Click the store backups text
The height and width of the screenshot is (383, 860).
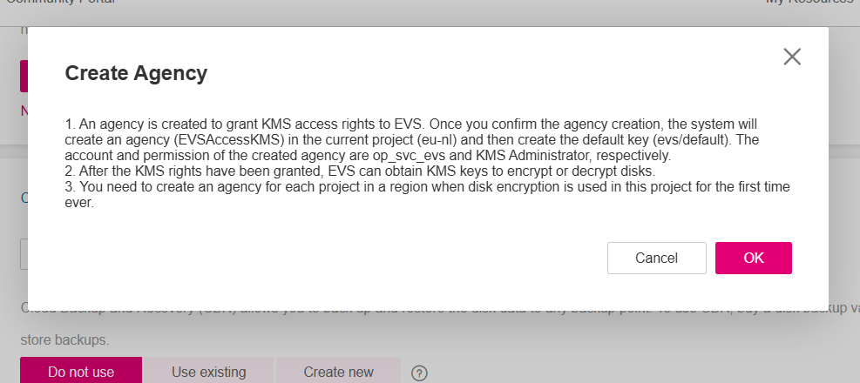click(x=64, y=340)
